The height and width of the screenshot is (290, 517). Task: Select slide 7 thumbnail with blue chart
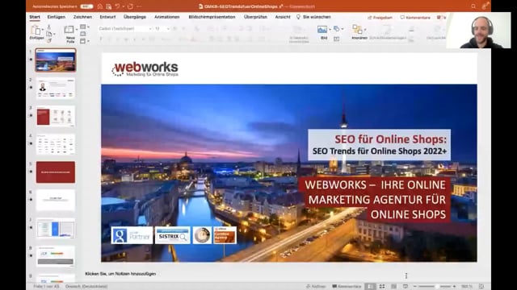(x=56, y=228)
